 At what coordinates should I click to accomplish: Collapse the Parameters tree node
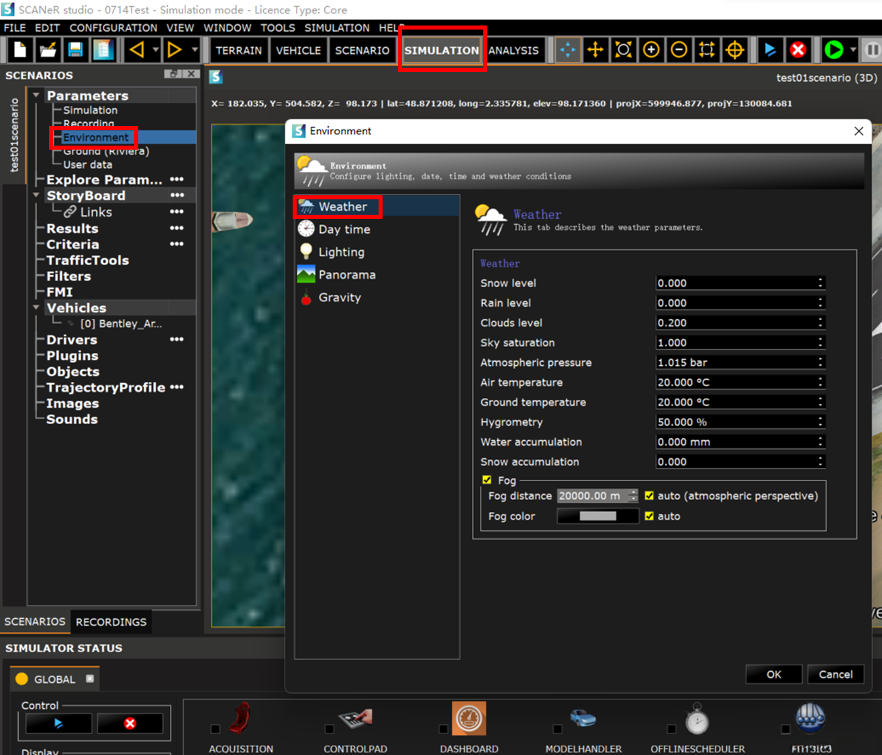(x=36, y=95)
